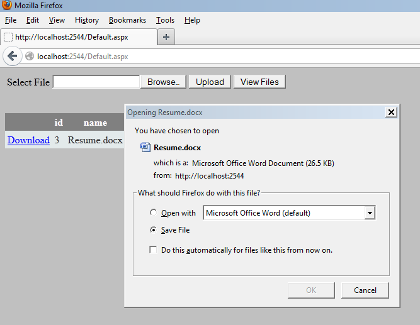Click the Word document icon beside Resume.docx

pyautogui.click(x=145, y=147)
